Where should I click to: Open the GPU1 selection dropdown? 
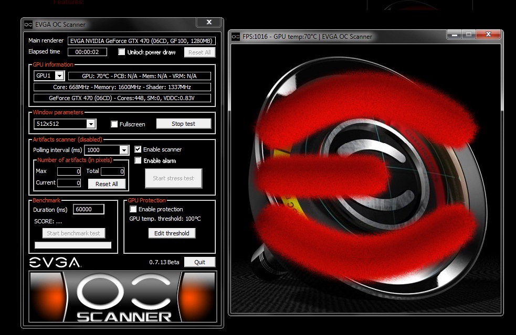(59, 76)
